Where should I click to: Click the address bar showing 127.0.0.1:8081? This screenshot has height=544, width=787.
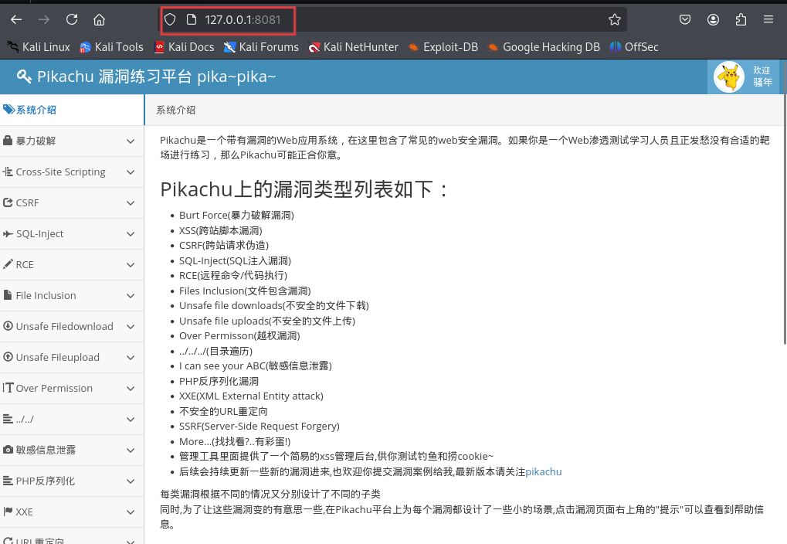tap(394, 19)
